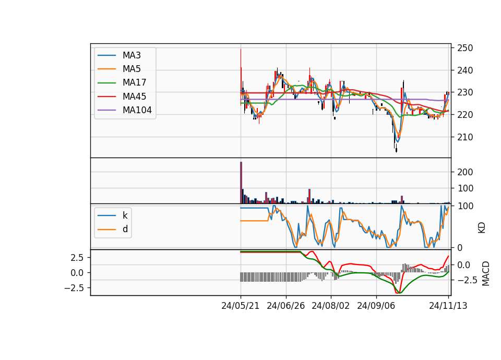The image size is (501, 360).
Task: Click the k legend label in KD panel
Action: pos(125,215)
